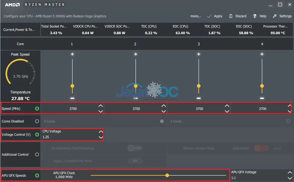
Task: Click Core 1 speed slider handle
Action: (72, 86)
